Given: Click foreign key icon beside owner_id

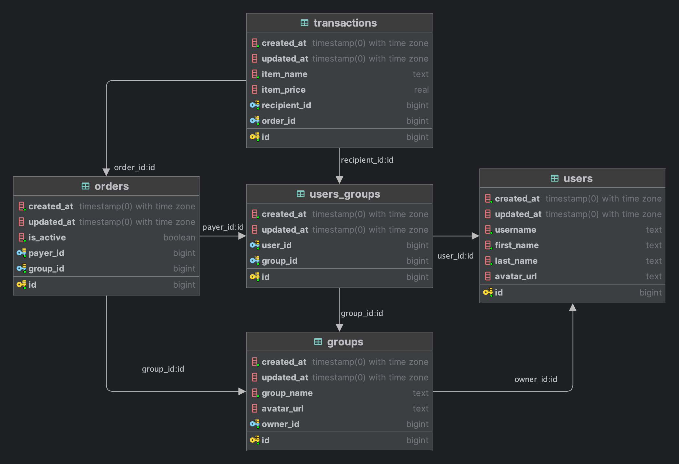Looking at the screenshot, I should (255, 424).
